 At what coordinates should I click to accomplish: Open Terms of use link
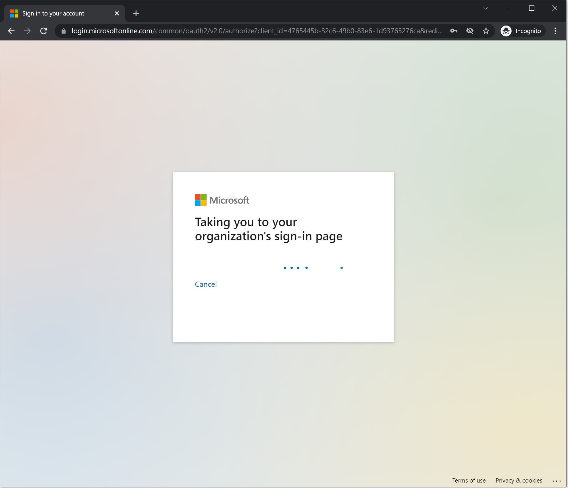point(469,480)
